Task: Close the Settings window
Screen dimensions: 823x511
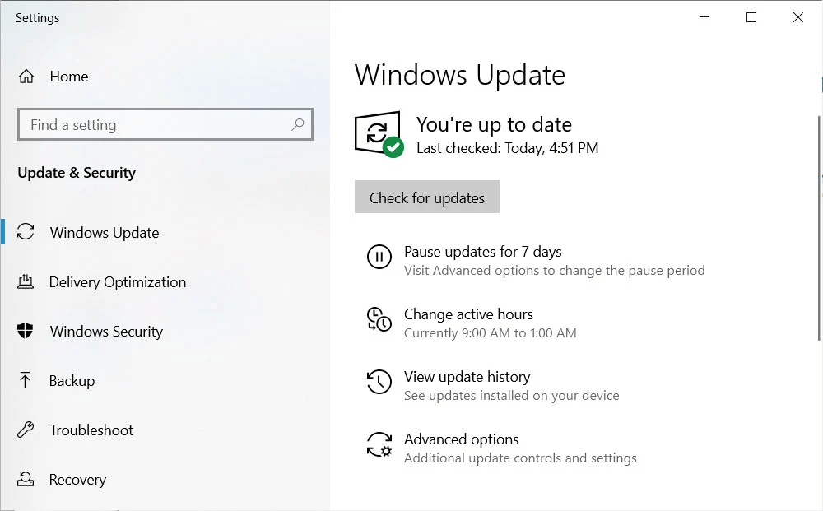Action: (797, 17)
